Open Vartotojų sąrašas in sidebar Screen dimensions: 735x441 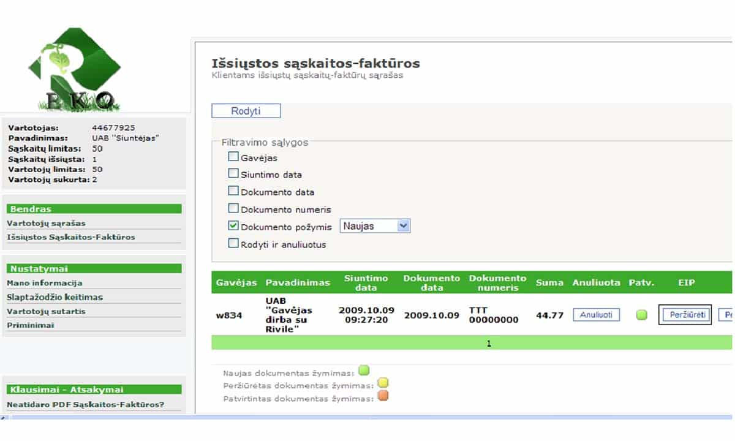click(x=46, y=224)
